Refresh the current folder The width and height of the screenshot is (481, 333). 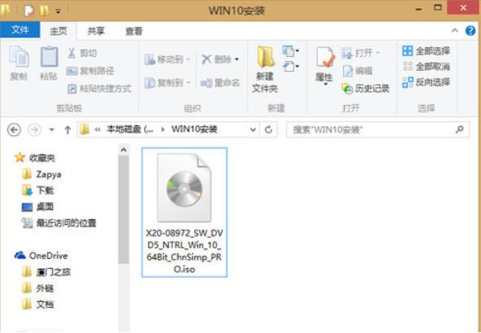[x=268, y=129]
